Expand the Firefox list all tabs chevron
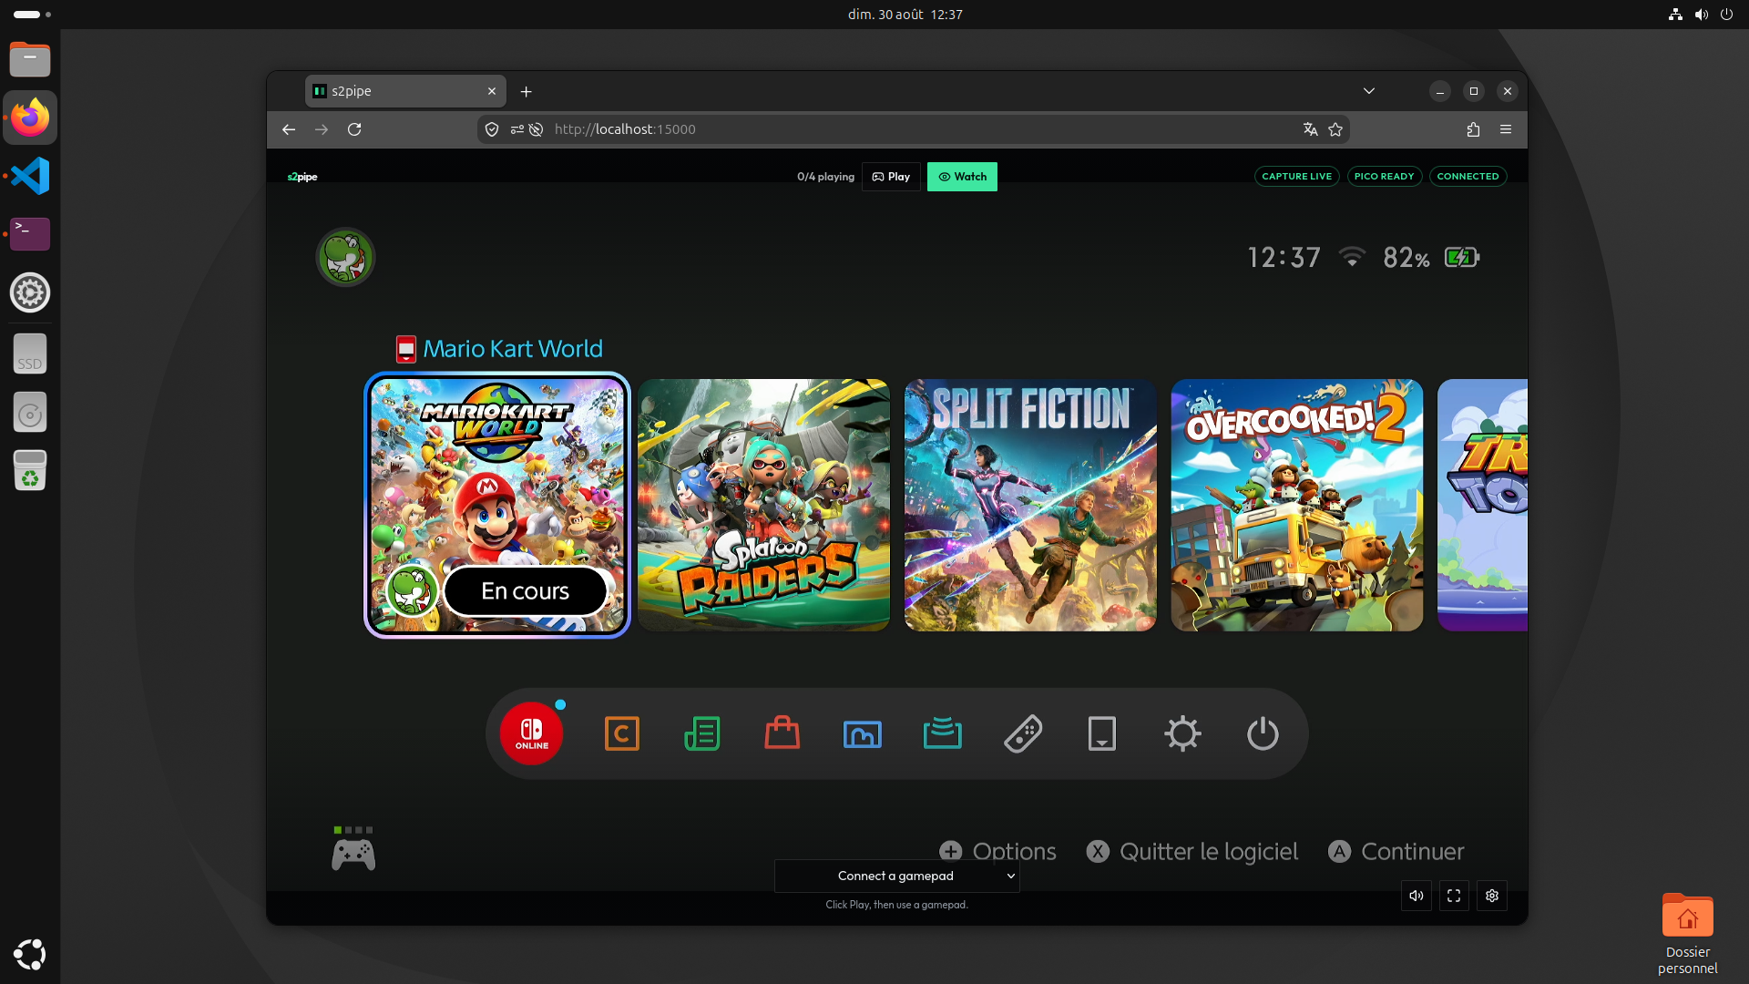 (1369, 91)
